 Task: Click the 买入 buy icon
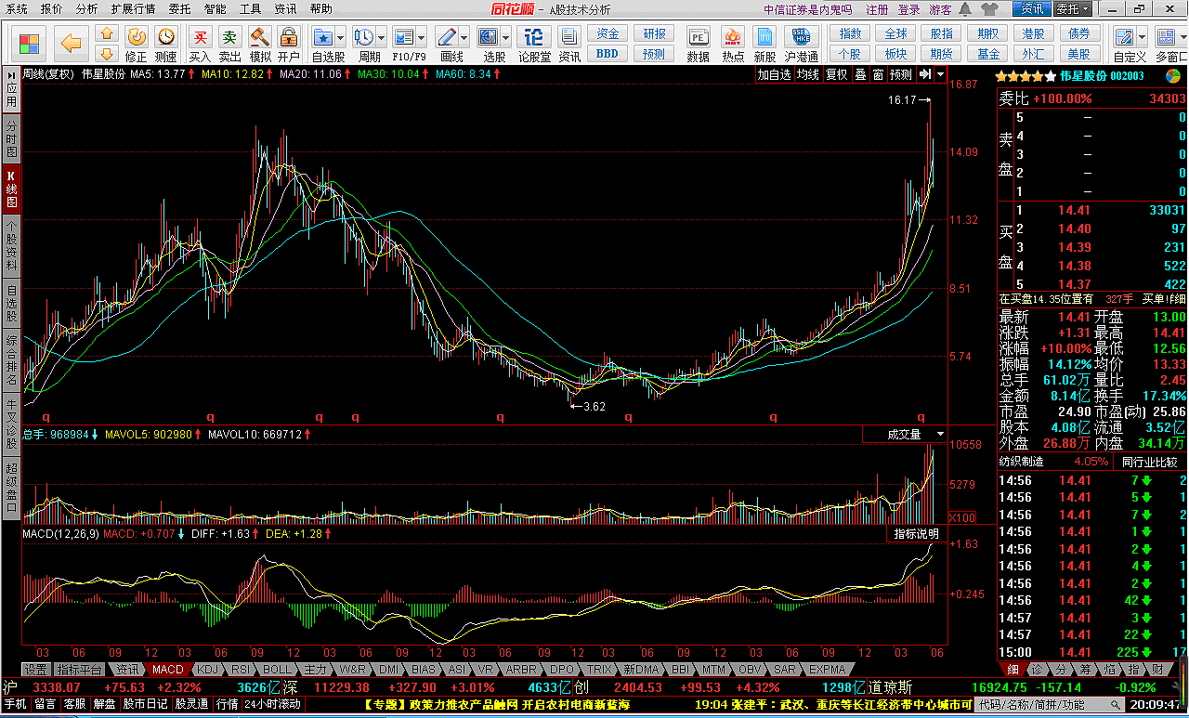point(200,37)
